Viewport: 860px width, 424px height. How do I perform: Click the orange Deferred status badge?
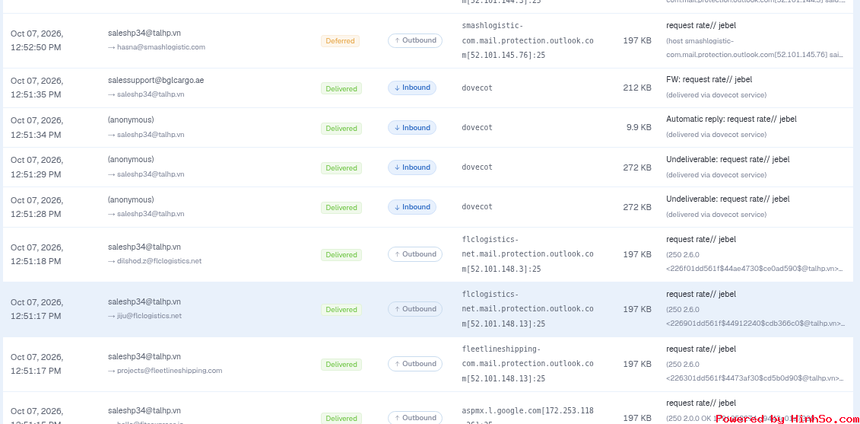[340, 41]
